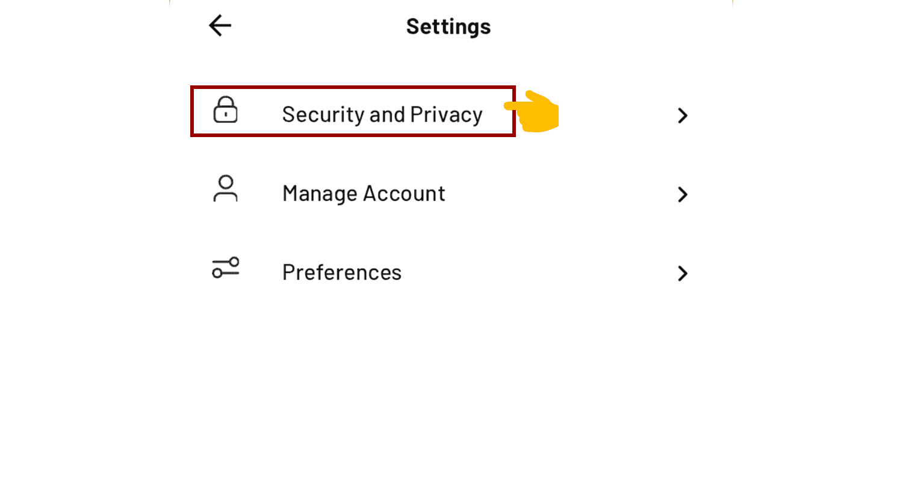Click the user silhouette icon
This screenshot has width=903, height=481.
click(225, 189)
